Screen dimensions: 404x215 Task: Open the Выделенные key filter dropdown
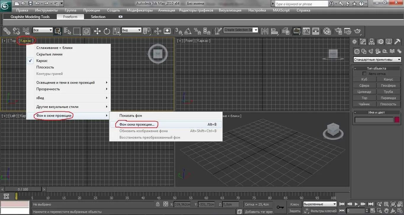pyautogui.click(x=320, y=204)
